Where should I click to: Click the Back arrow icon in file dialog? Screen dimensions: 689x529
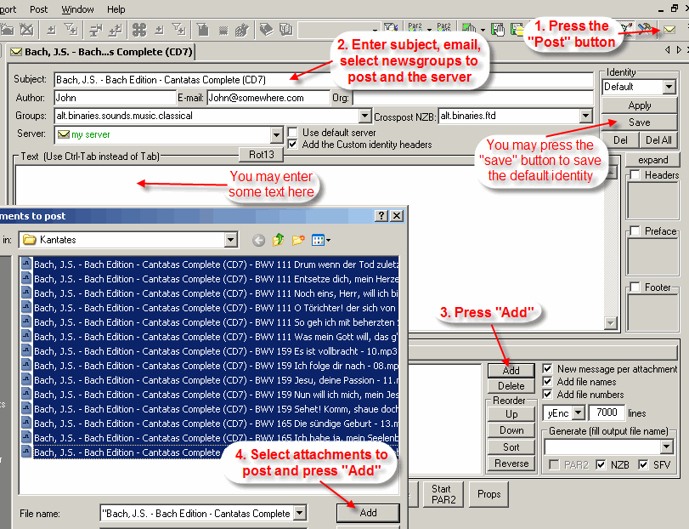pyautogui.click(x=258, y=240)
